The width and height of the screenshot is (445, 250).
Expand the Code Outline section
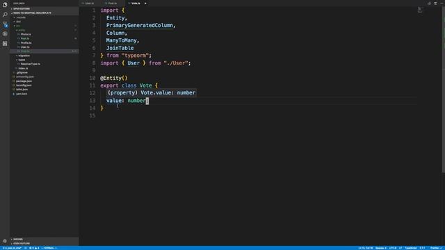44,244
